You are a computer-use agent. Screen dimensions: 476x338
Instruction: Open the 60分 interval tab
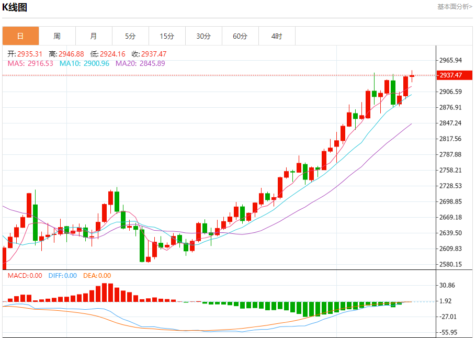(x=241, y=36)
